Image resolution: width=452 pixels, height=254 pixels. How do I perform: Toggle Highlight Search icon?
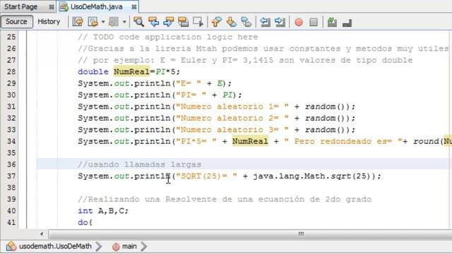[x=184, y=22]
